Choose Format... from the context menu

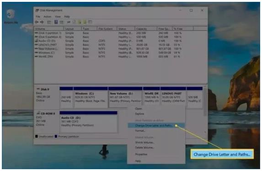click(x=140, y=131)
